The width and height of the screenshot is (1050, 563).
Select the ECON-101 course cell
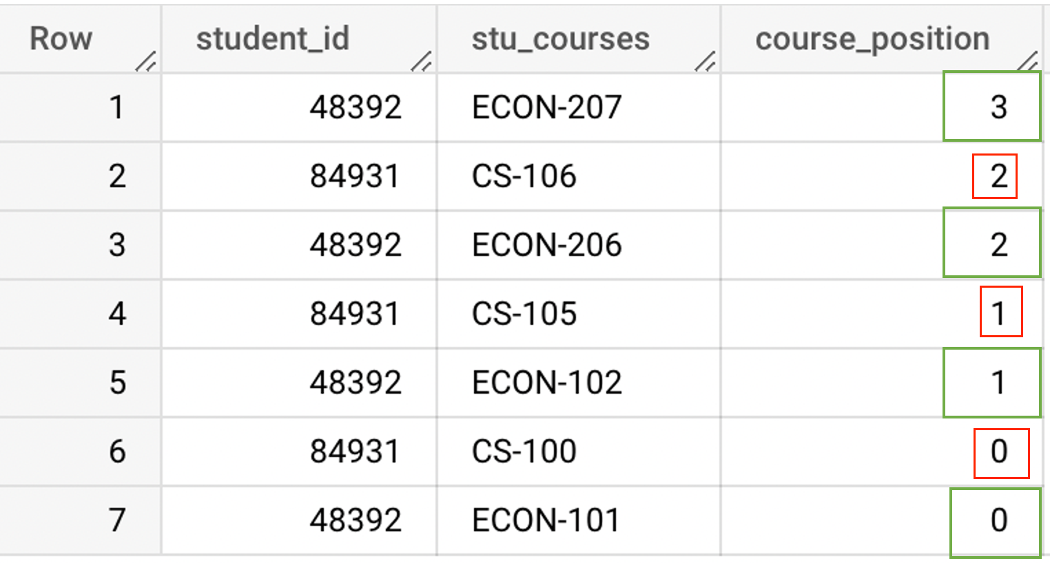(546, 520)
